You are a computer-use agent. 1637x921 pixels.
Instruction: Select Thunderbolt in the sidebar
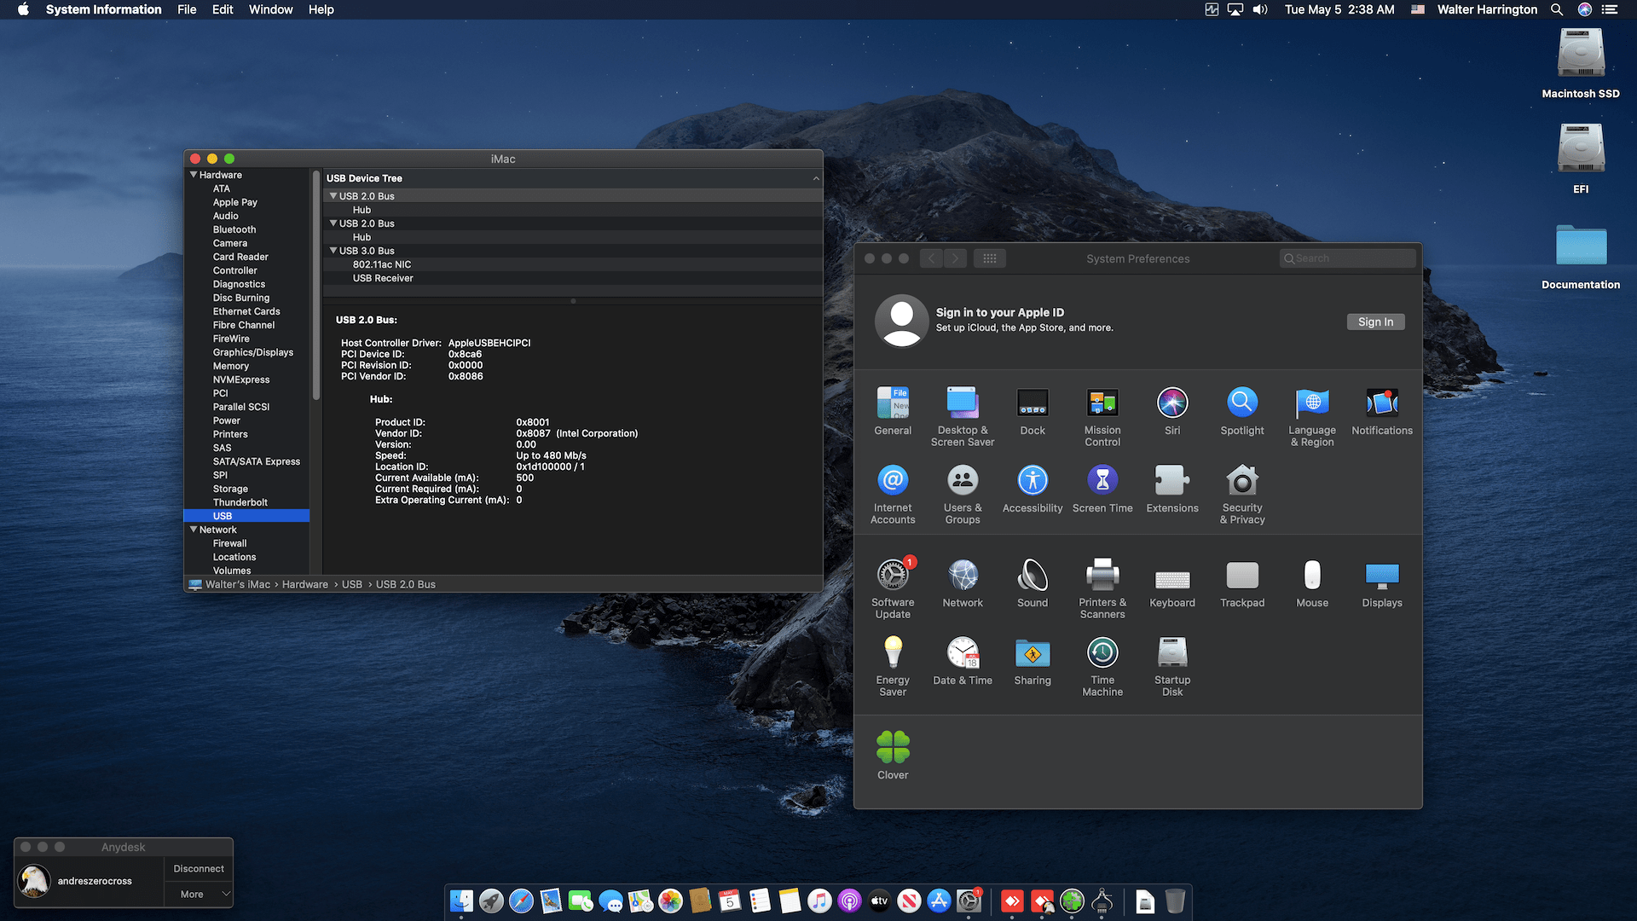(240, 502)
